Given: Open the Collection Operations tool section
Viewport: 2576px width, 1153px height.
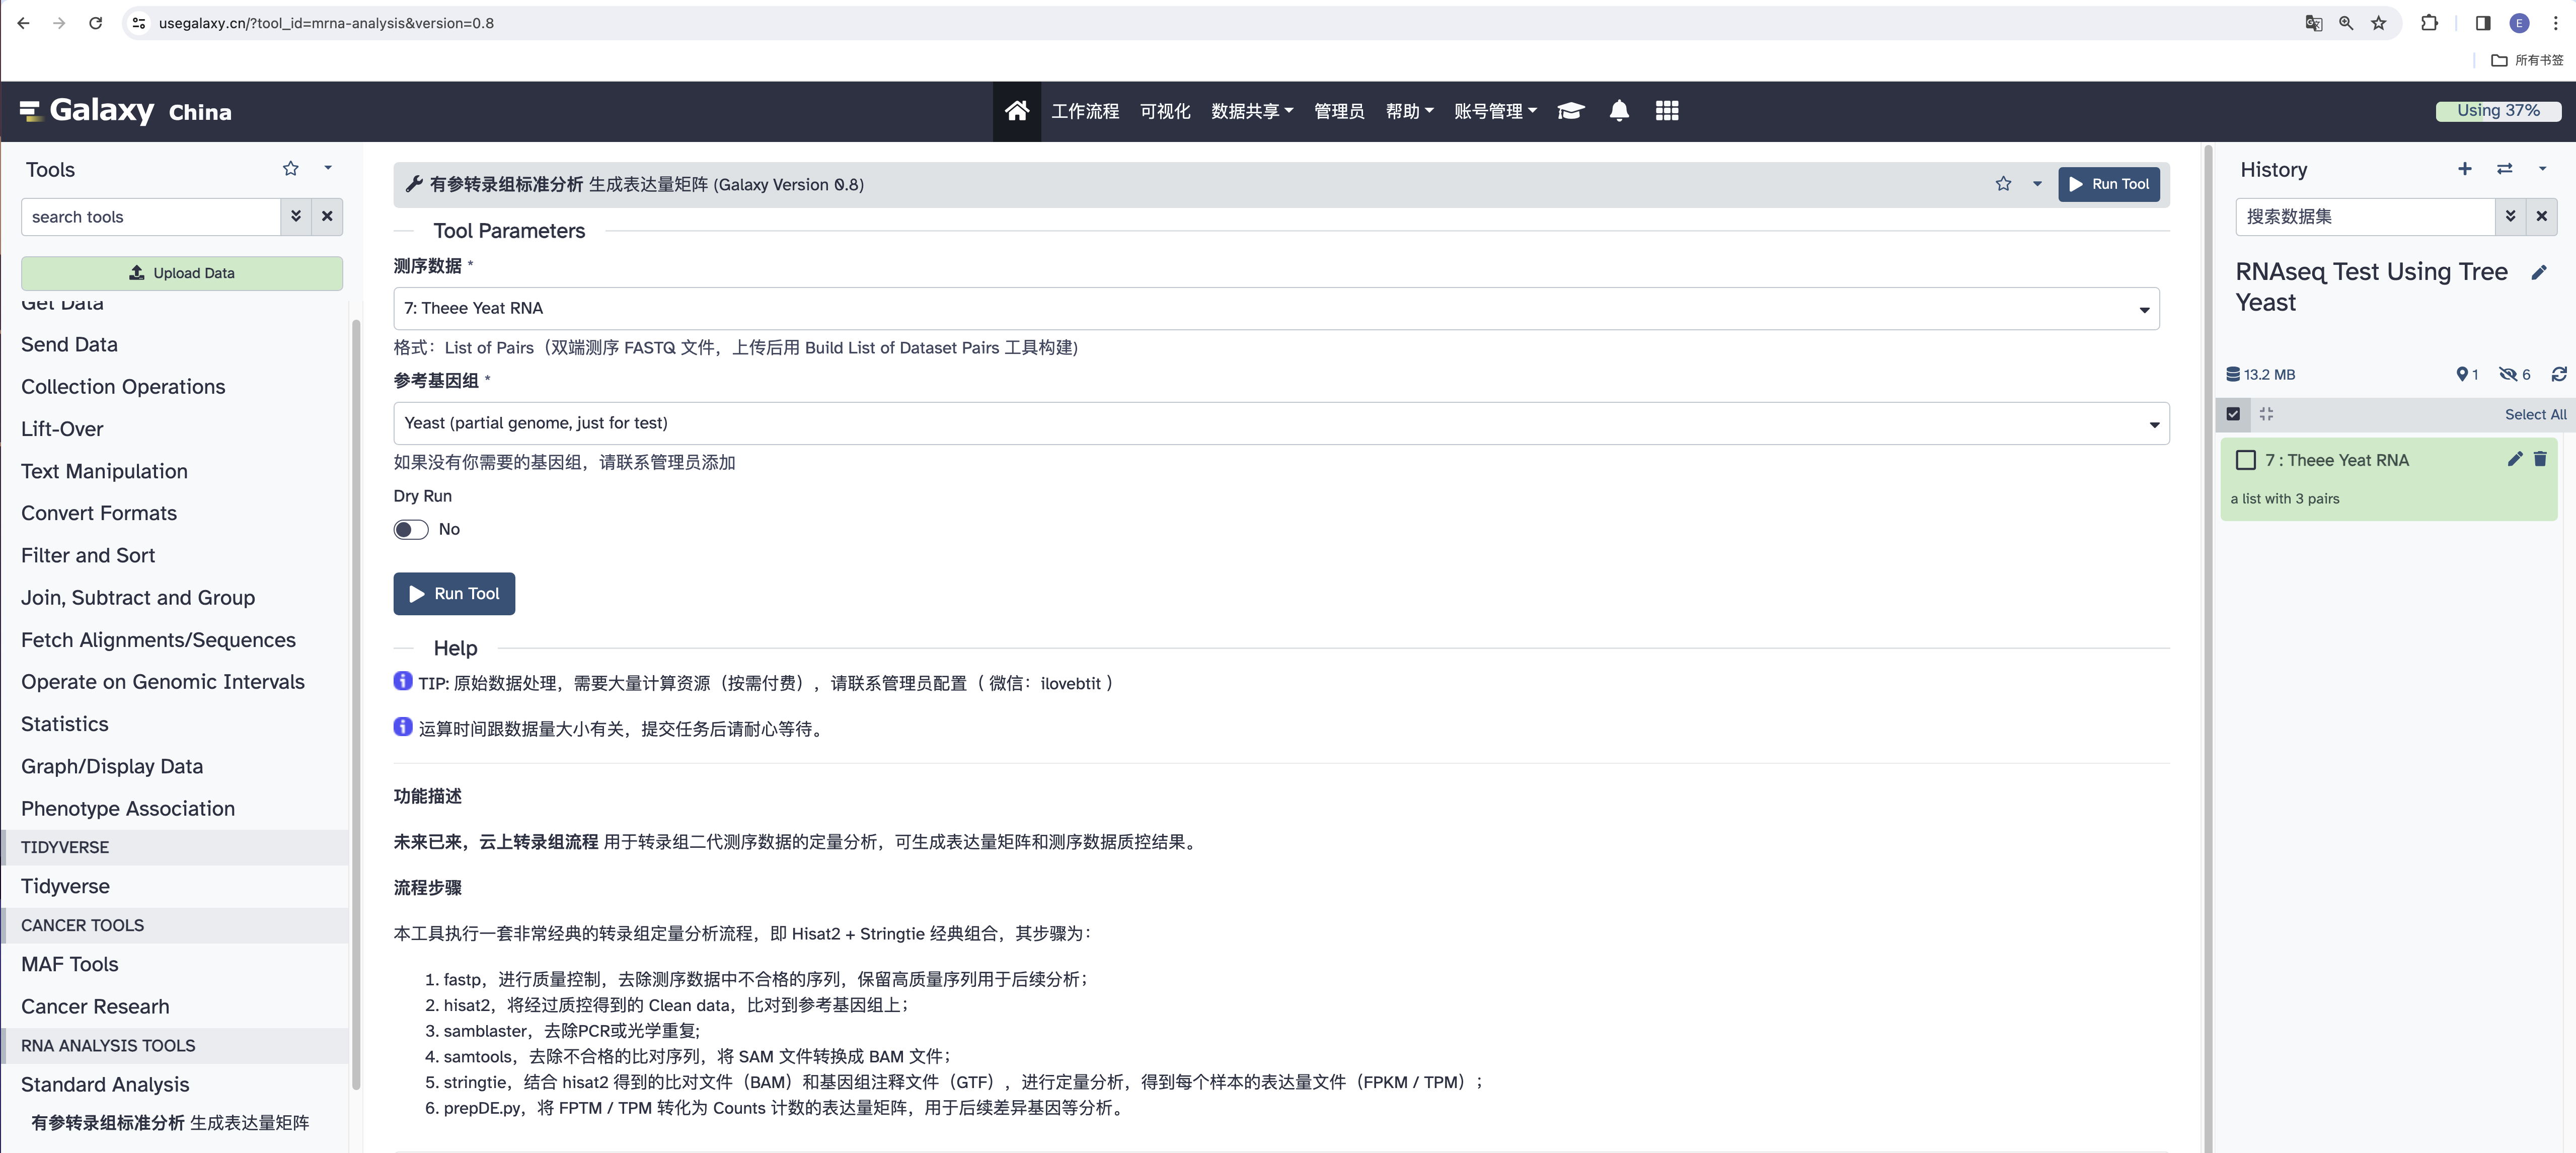Looking at the screenshot, I should tap(123, 387).
